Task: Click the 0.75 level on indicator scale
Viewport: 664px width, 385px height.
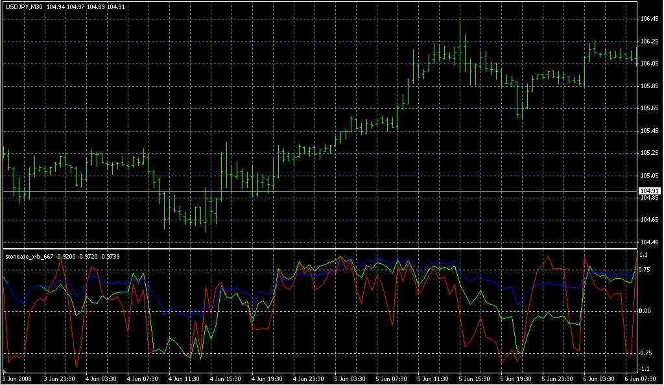Action: (x=645, y=269)
